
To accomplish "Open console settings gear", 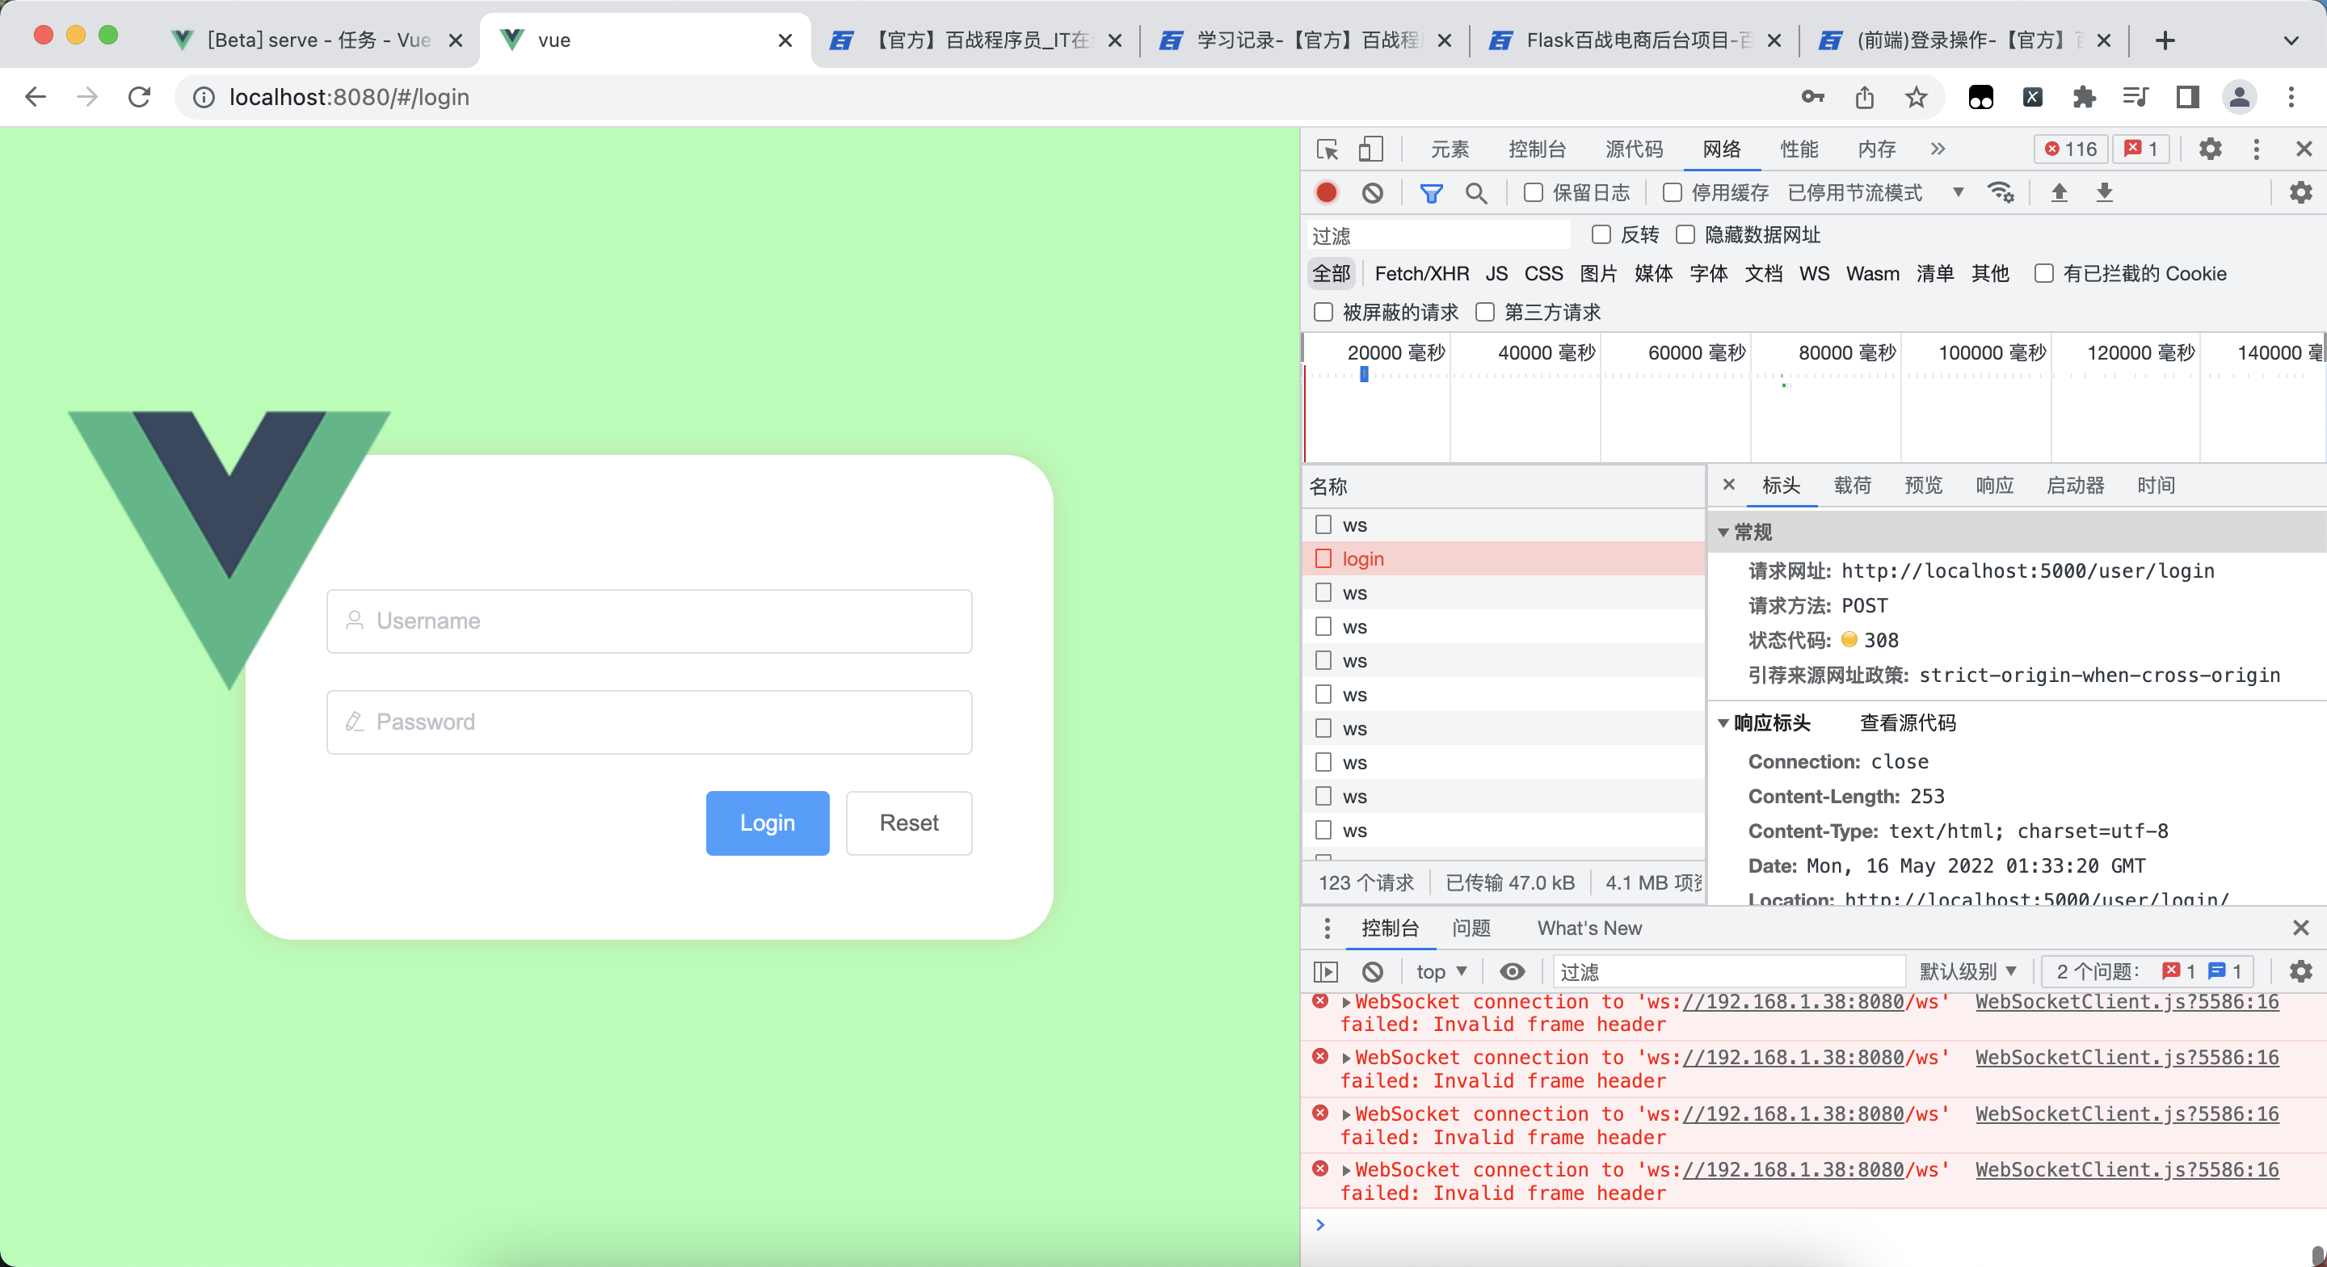I will [2301, 971].
